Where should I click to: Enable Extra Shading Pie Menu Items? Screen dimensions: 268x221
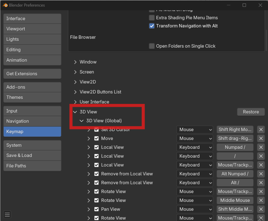[x=152, y=18]
